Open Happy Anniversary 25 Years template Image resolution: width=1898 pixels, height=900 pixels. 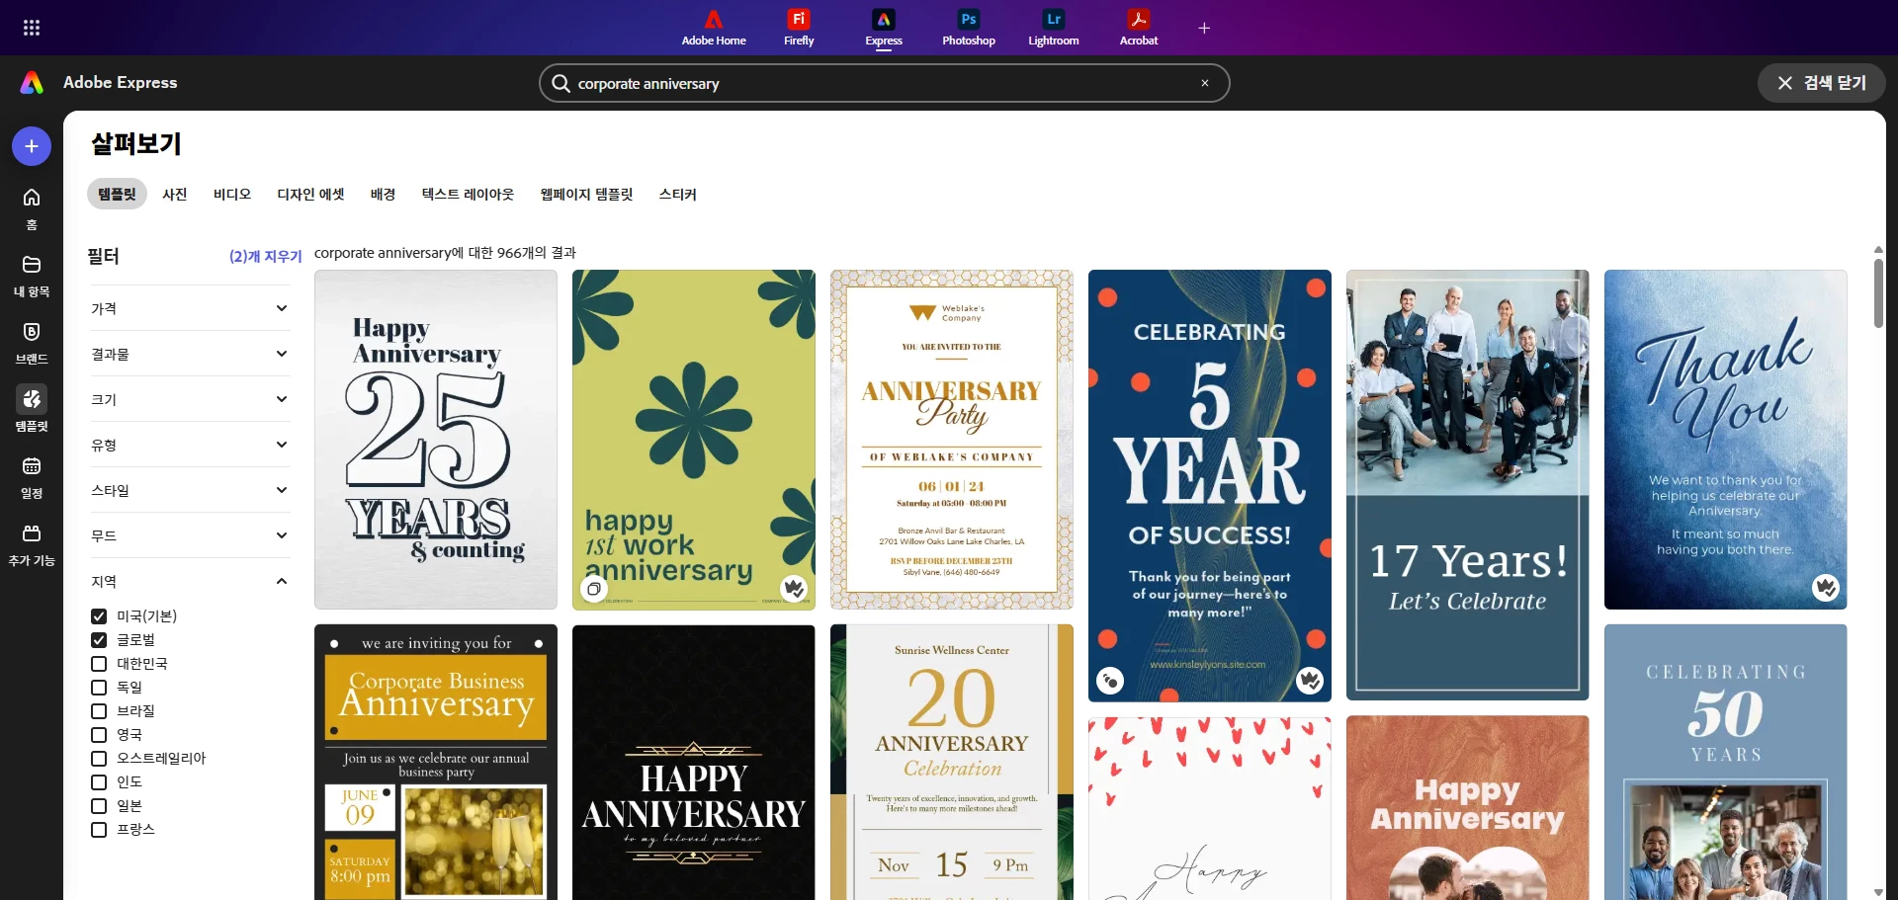[x=436, y=440]
